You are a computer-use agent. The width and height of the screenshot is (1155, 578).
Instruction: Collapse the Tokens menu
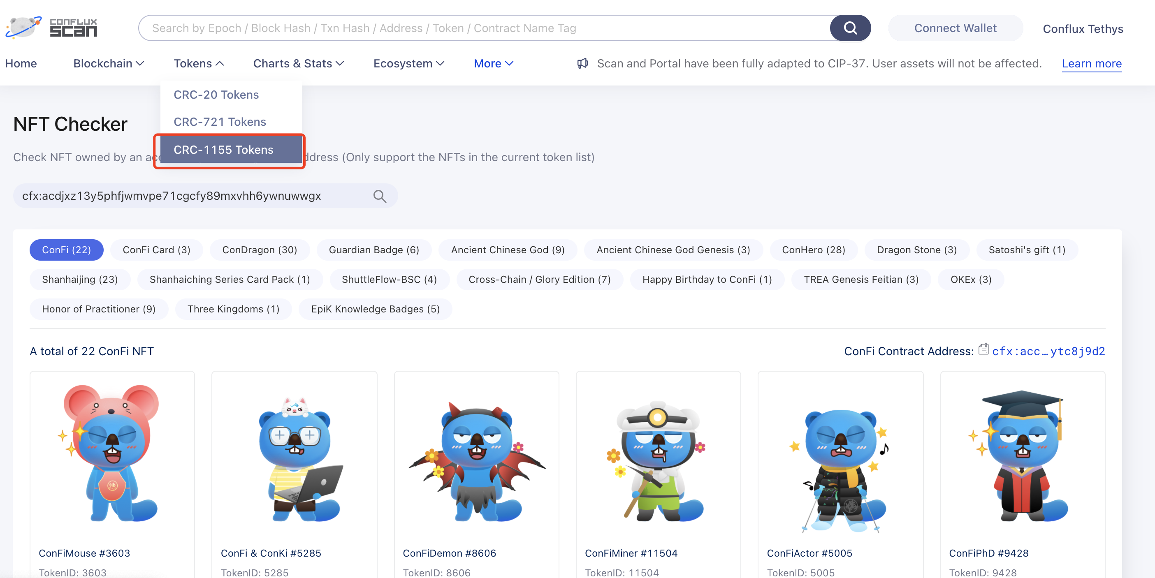[199, 63]
